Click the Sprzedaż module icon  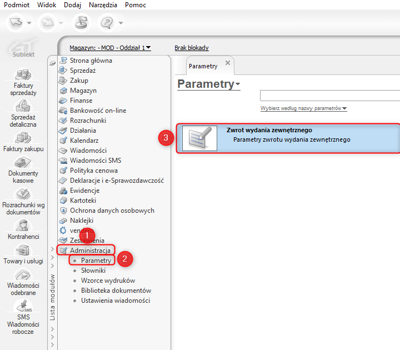click(x=63, y=70)
